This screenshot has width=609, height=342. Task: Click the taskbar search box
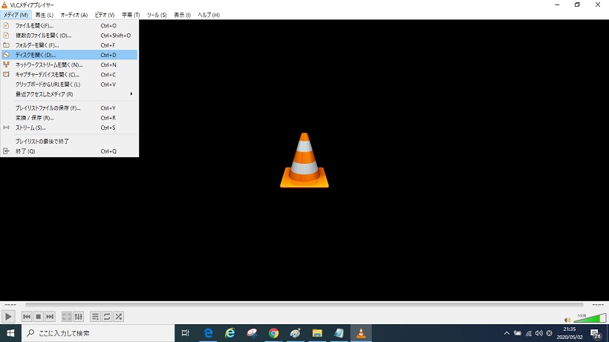(x=98, y=333)
